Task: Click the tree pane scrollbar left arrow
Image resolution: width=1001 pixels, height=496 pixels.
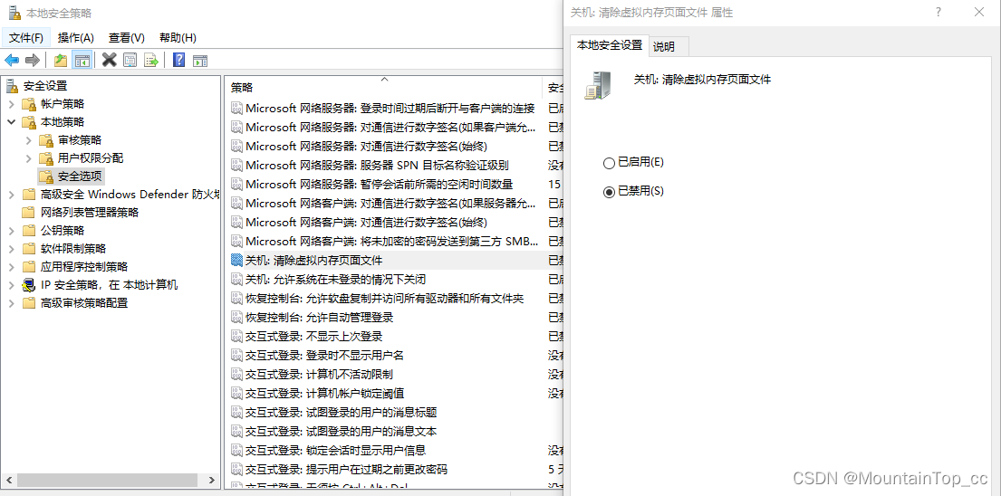Action: tap(7, 480)
